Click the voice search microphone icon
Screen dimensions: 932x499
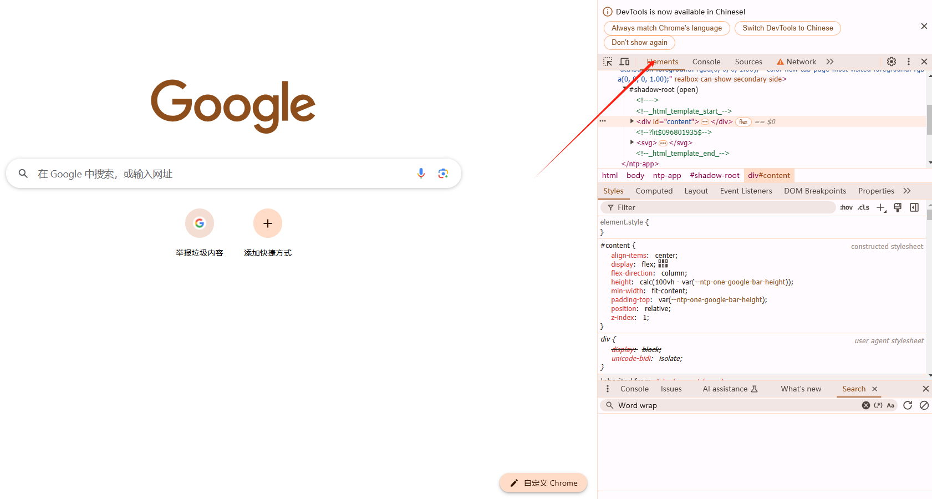[421, 174]
